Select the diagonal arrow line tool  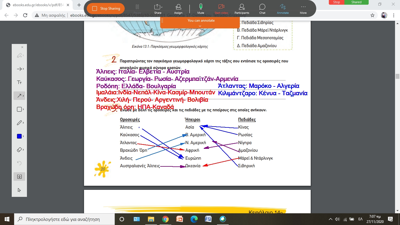coord(19,96)
